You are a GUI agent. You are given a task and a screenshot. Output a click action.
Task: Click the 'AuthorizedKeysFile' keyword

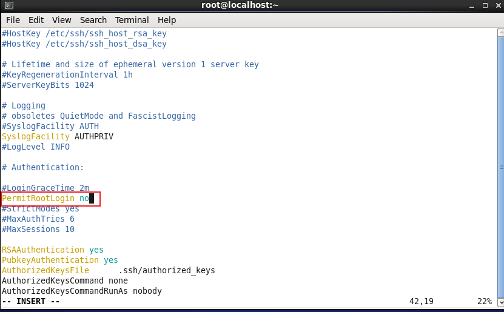[x=45, y=270]
